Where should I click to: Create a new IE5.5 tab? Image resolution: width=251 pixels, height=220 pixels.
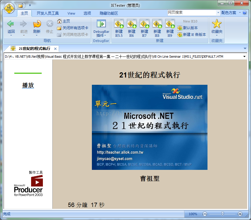click(119, 28)
